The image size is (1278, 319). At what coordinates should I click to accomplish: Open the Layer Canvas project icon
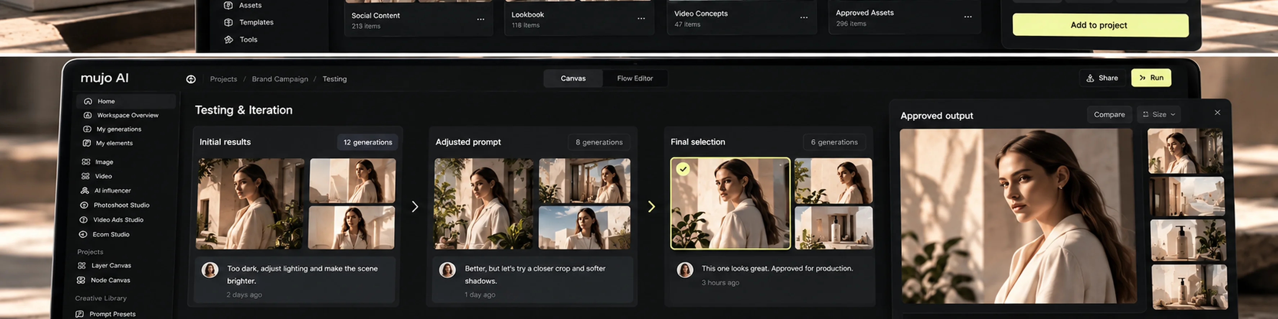(82, 265)
